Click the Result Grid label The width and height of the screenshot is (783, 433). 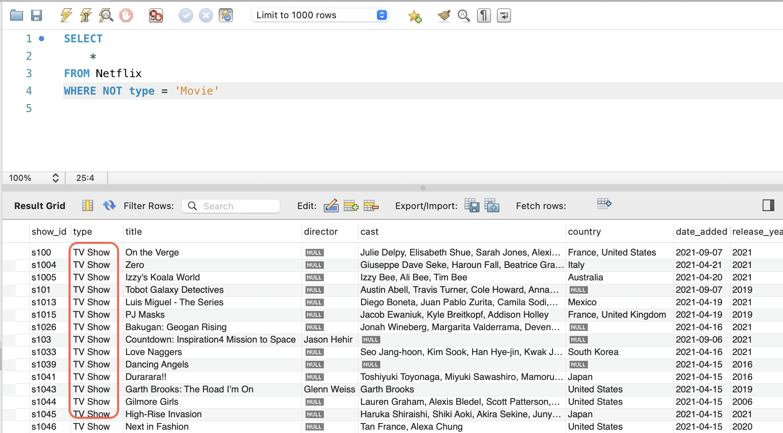(x=40, y=206)
